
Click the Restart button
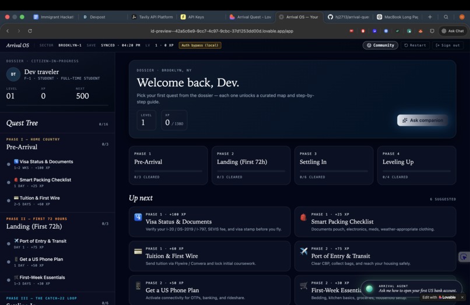pyautogui.click(x=415, y=45)
